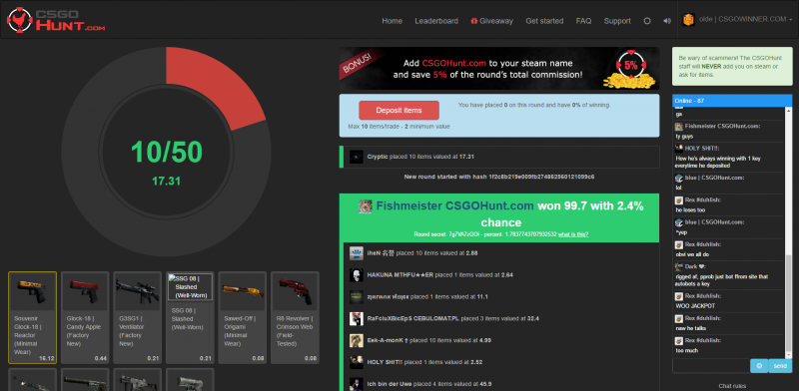
Task: Click the red Deposit items button
Action: coord(399,111)
